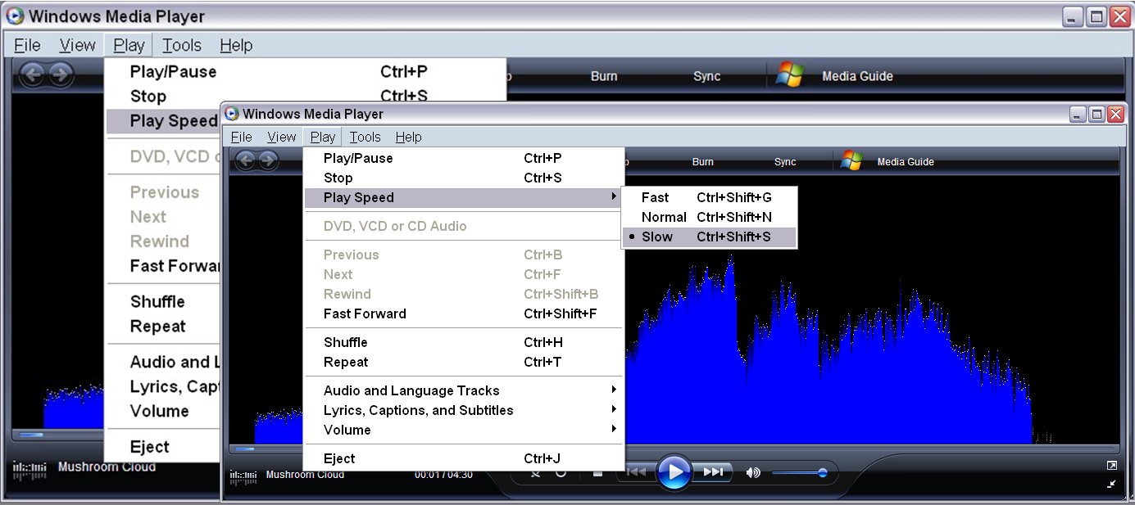Click the full-screen icon at bottom right

(1111, 466)
